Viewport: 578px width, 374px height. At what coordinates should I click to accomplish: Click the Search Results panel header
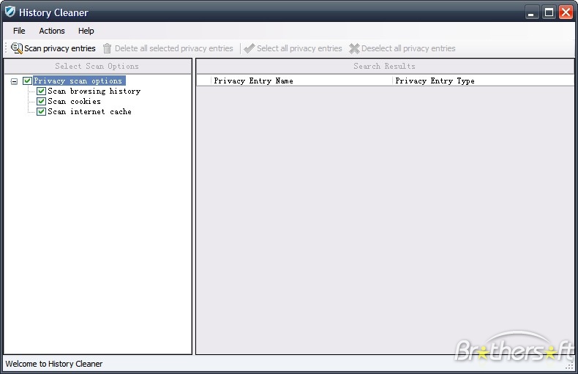[x=385, y=67]
